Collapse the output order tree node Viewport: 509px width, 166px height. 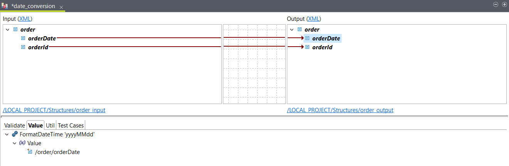[x=292, y=30]
